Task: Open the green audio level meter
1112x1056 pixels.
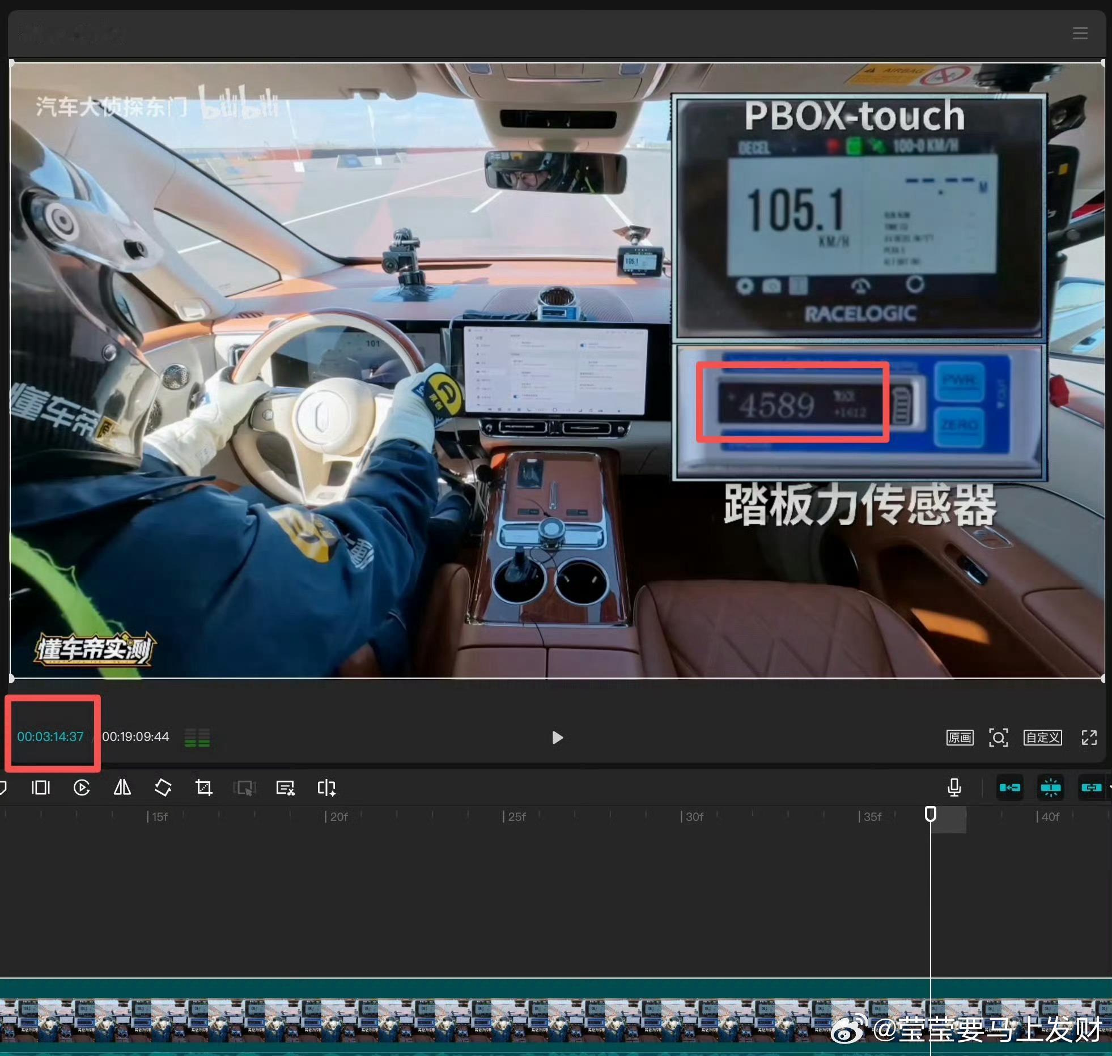Action: [197, 737]
